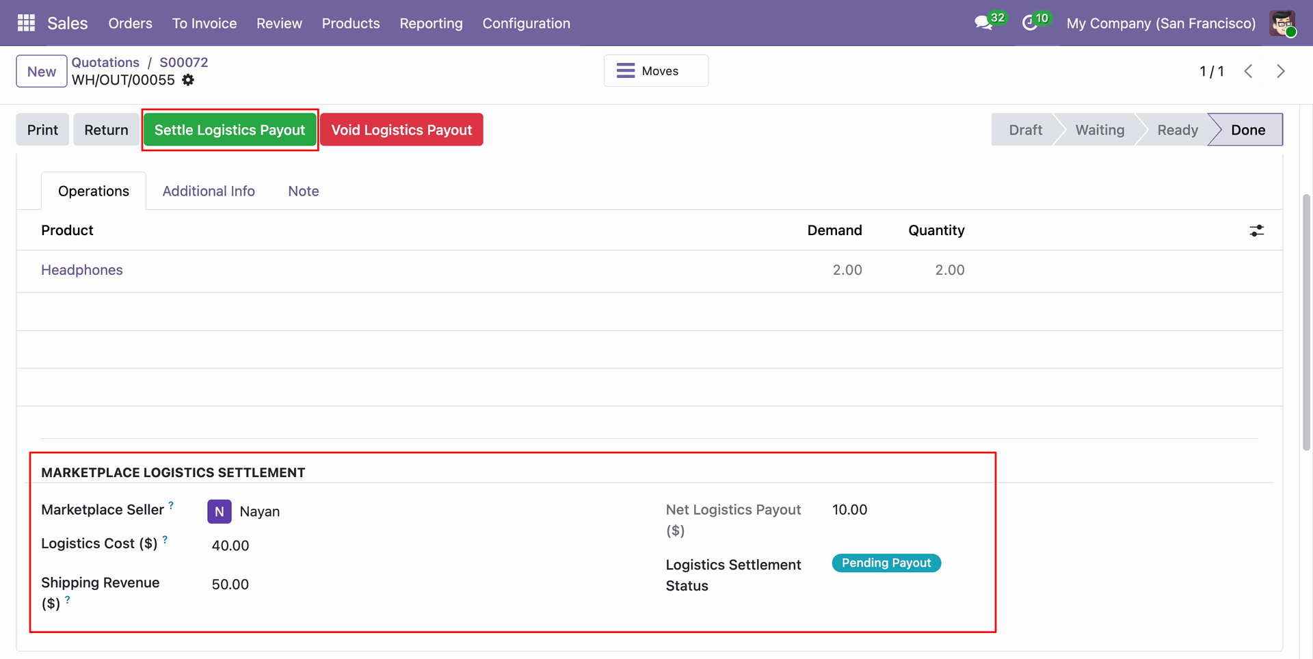
Task: Switch to Additional Info tab
Action: pos(209,191)
